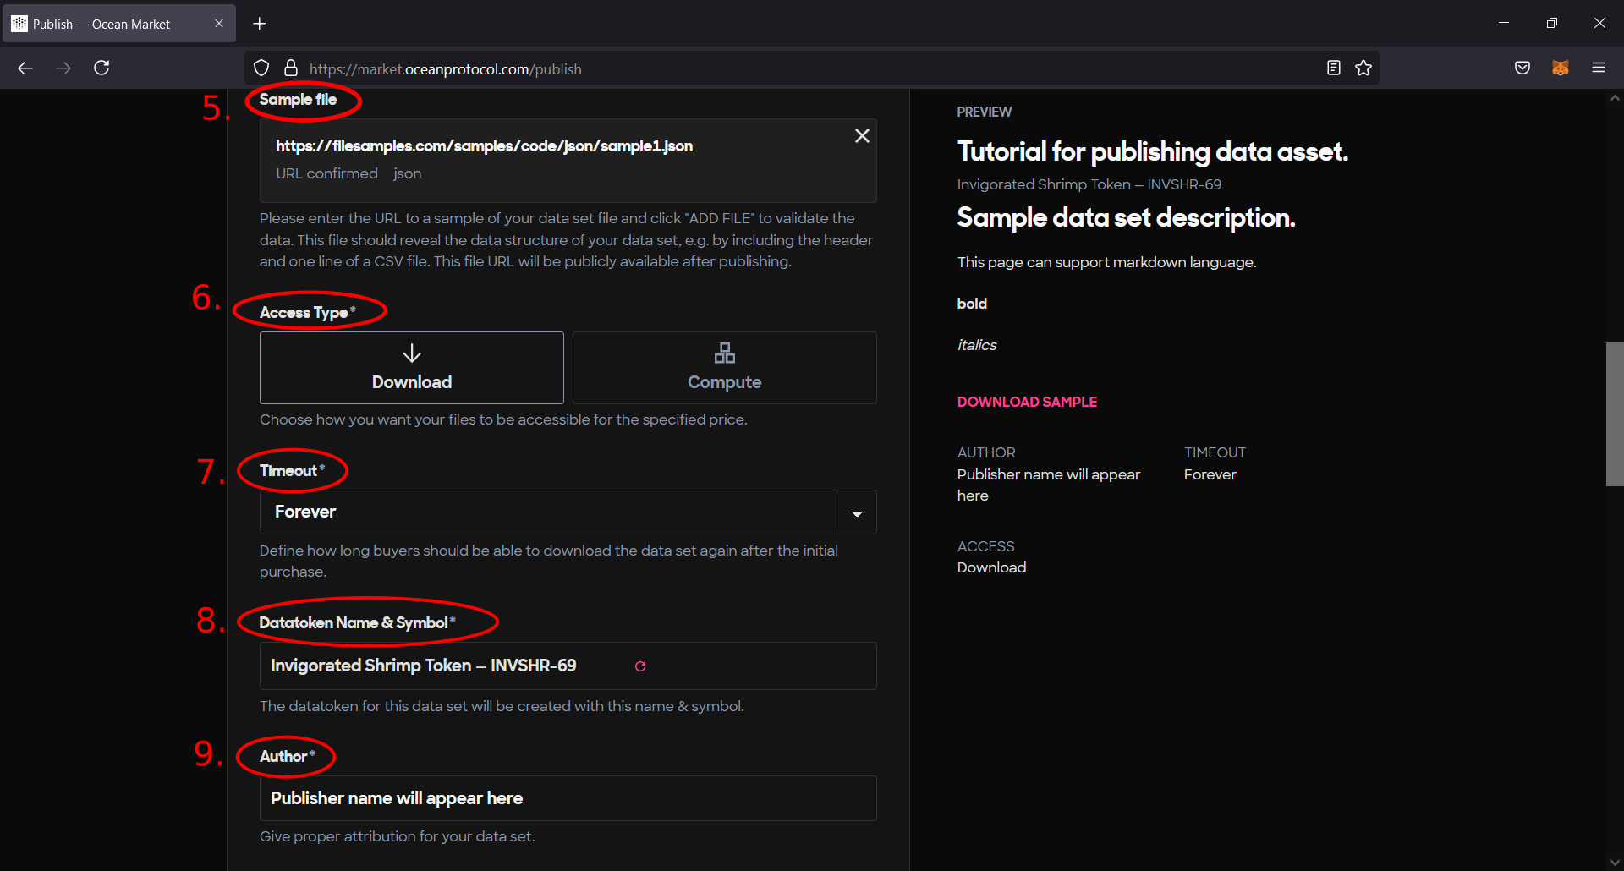Viewport: 1624px width, 871px height.
Task: Click the preview TIMEOUT 'Forever' value
Action: (x=1210, y=474)
